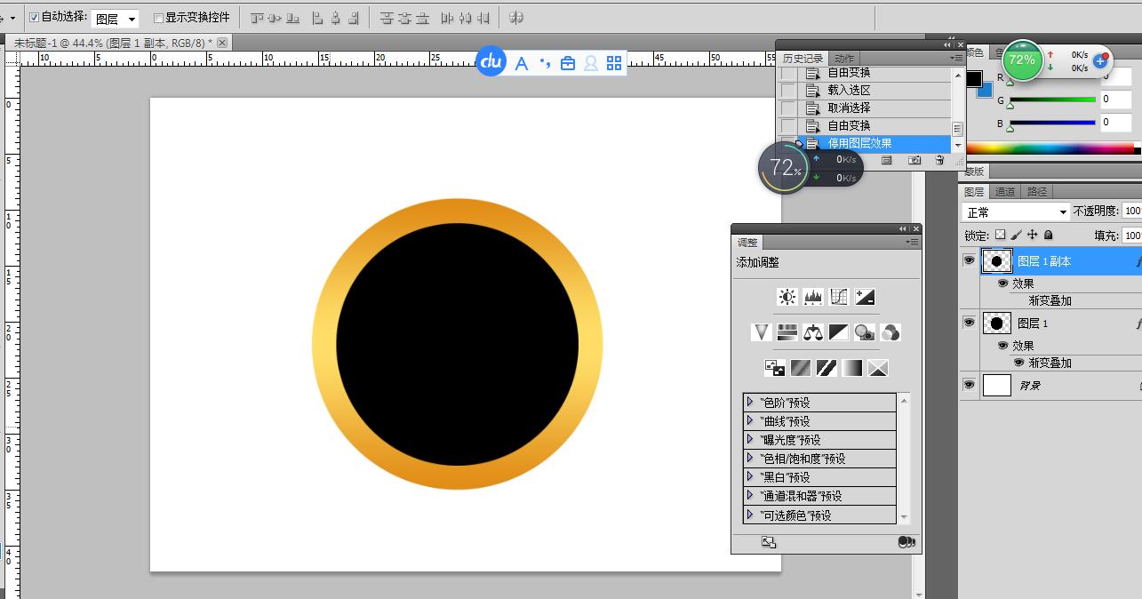This screenshot has width=1142, height=599.
Task: Hide the 背景 layer using eye icon
Action: coord(969,385)
